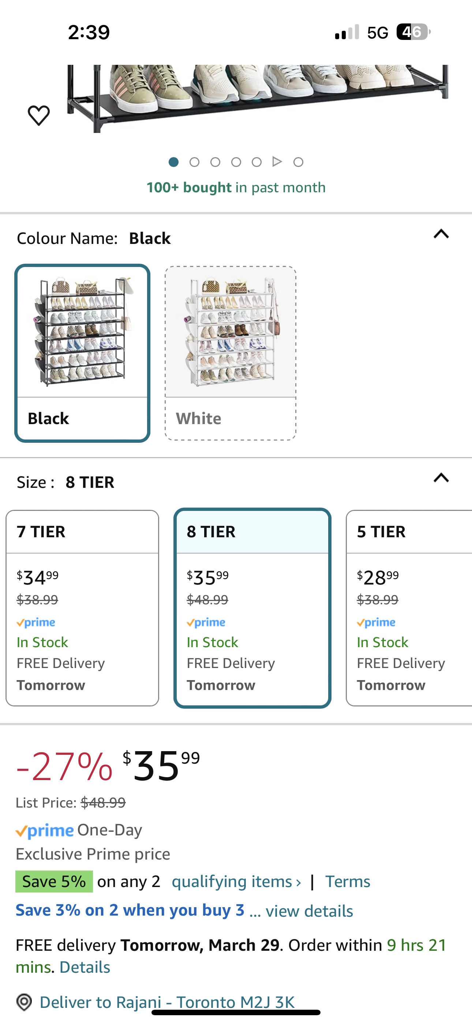
Task: Select the Black colour swatch
Action: 82,353
